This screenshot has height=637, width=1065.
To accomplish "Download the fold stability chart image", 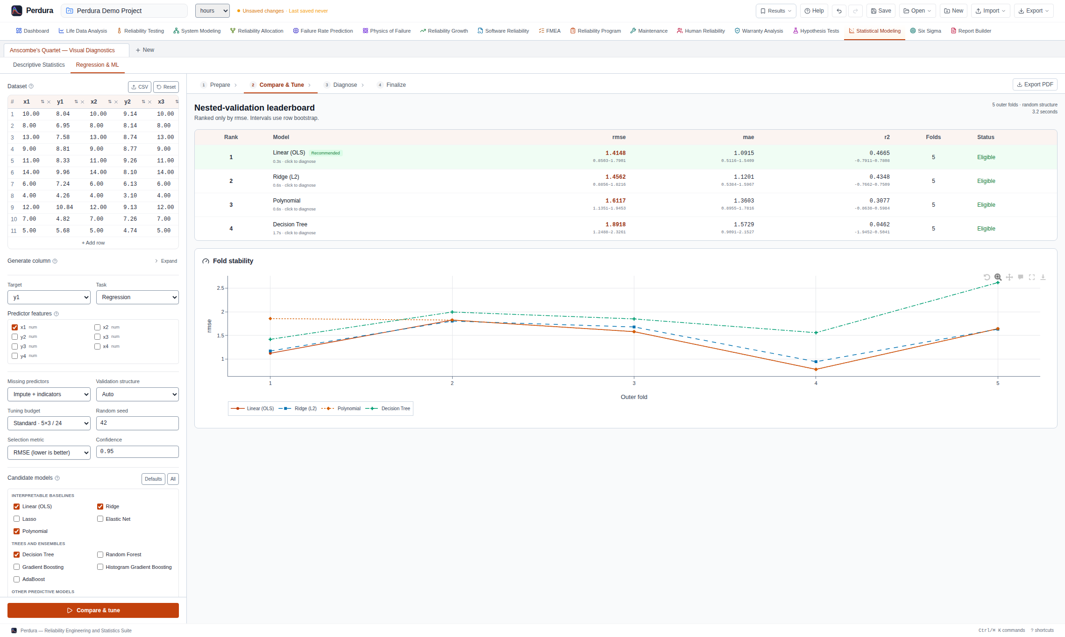I will pos(1043,277).
